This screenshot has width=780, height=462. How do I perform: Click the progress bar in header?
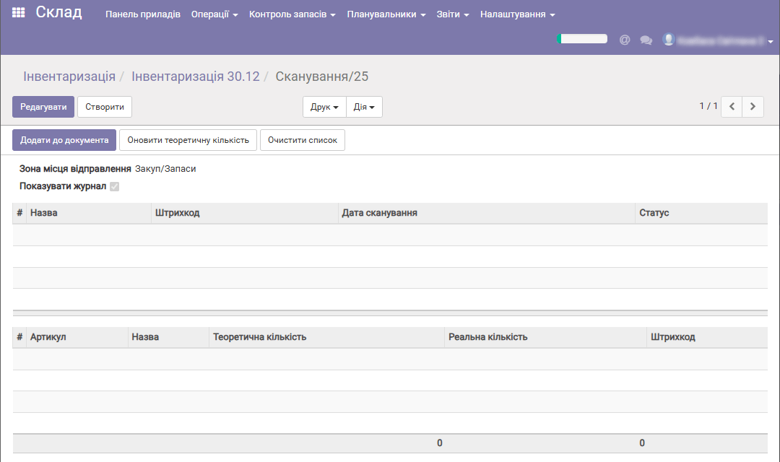(x=582, y=39)
